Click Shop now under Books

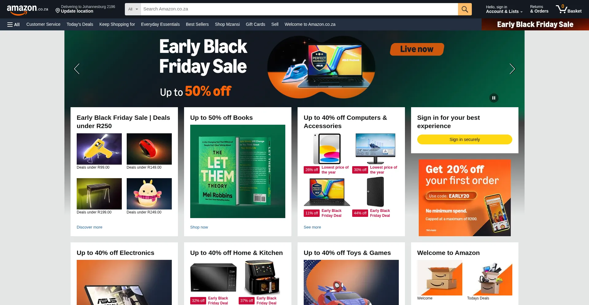199,227
